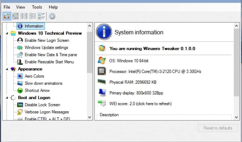
Task: Click the System information heading text
Action: [139, 32]
